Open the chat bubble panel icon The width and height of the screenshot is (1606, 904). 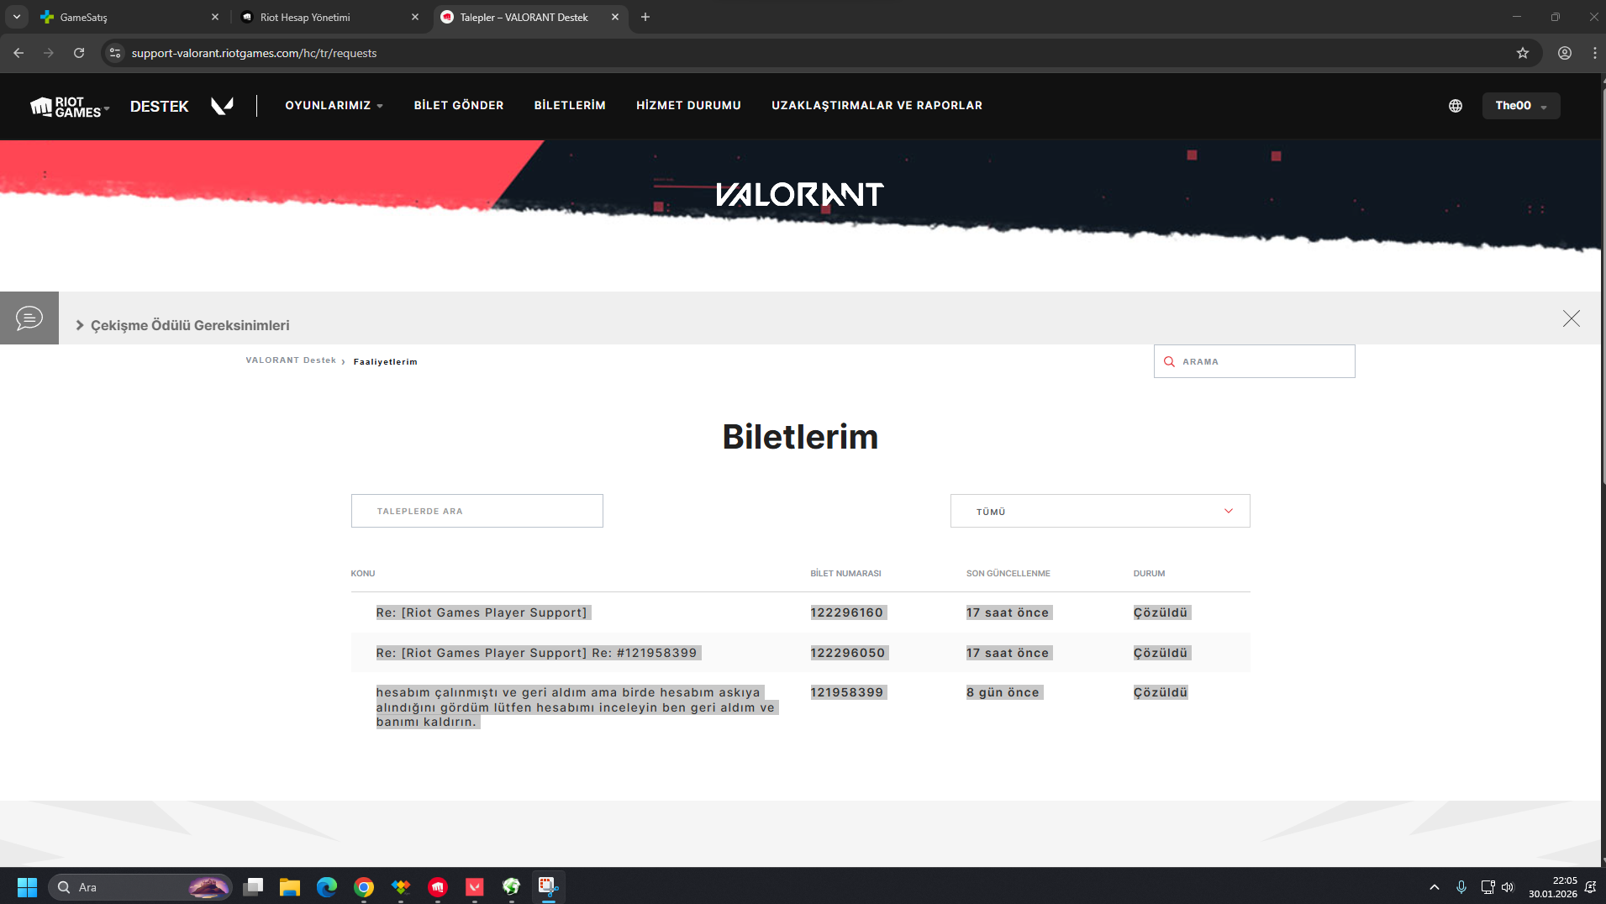[x=29, y=318]
